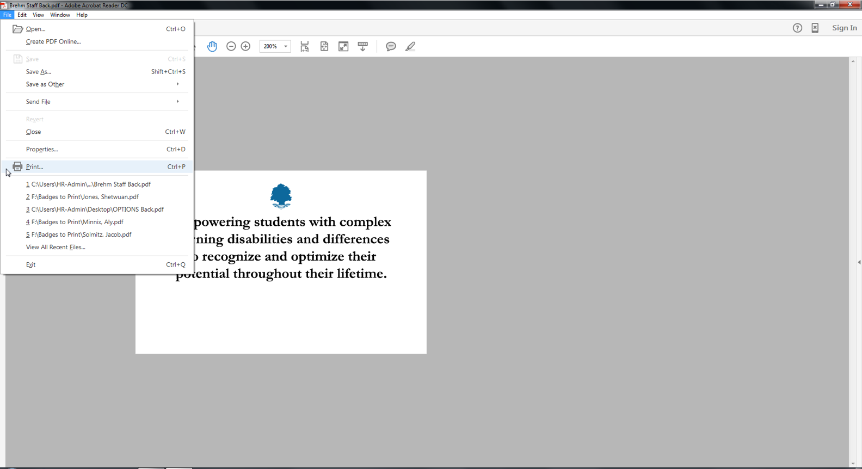Click the fit one full page icon
Image resolution: width=862 pixels, height=469 pixels.
tap(324, 47)
